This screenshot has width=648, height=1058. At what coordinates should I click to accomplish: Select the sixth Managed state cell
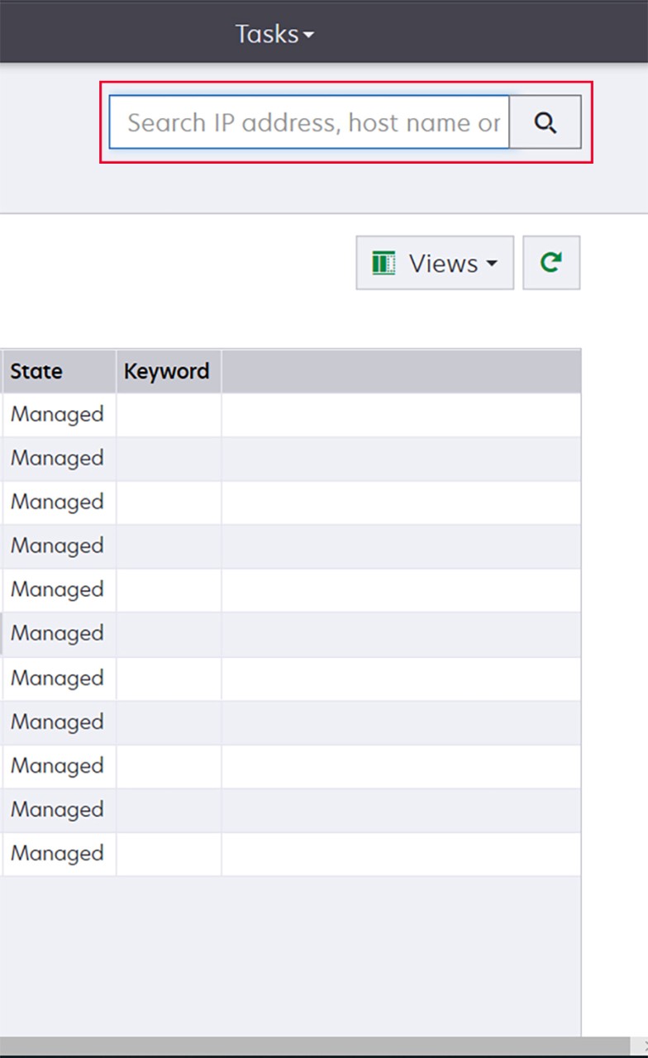coord(57,633)
